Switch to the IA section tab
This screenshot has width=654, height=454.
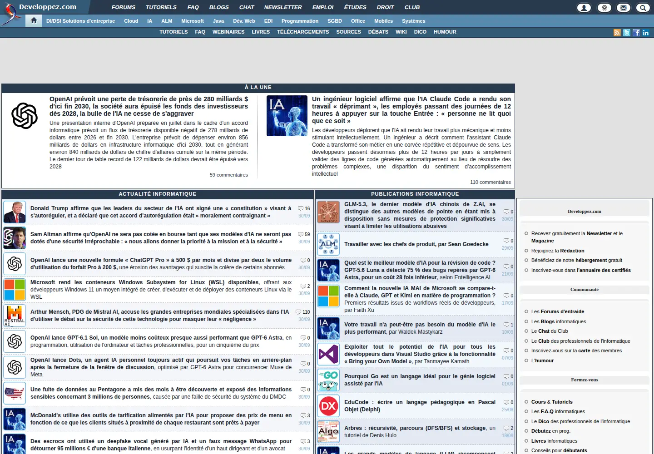(x=149, y=21)
